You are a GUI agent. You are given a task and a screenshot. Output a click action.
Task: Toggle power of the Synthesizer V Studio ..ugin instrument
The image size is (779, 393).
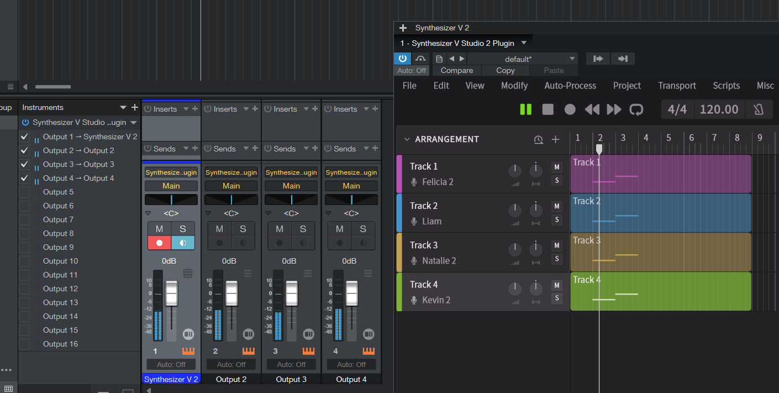point(25,123)
